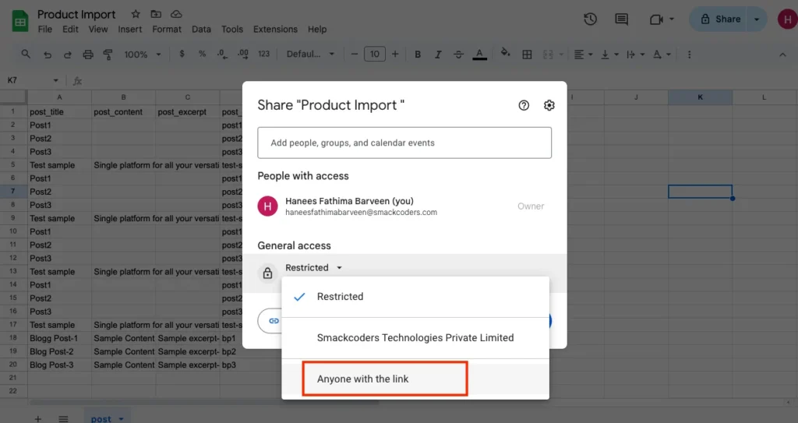Open the comments icon in header
The image size is (798, 423).
click(x=621, y=19)
